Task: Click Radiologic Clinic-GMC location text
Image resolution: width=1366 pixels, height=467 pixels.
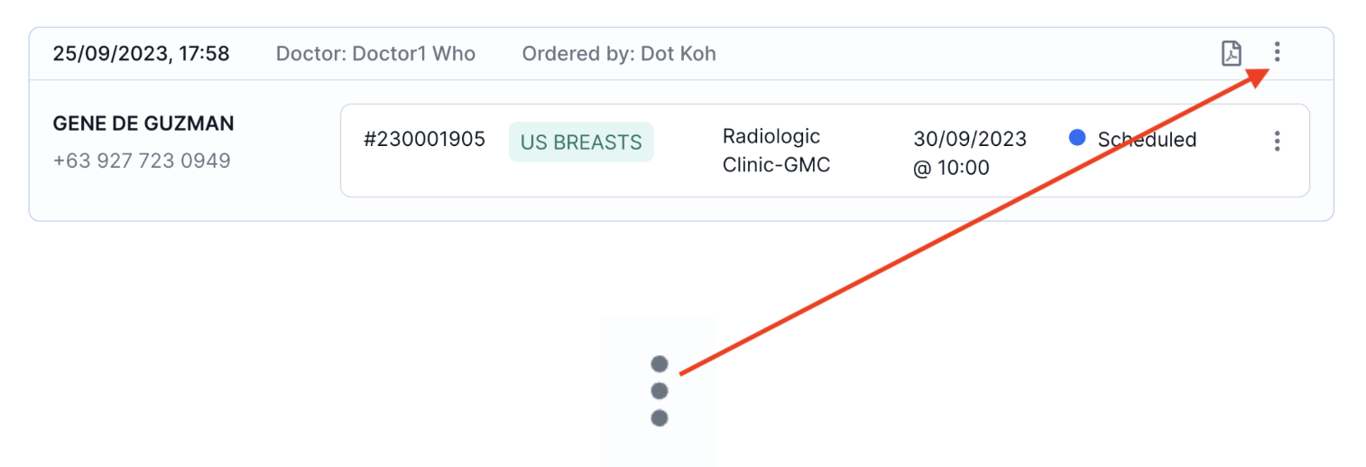Action: [x=774, y=151]
